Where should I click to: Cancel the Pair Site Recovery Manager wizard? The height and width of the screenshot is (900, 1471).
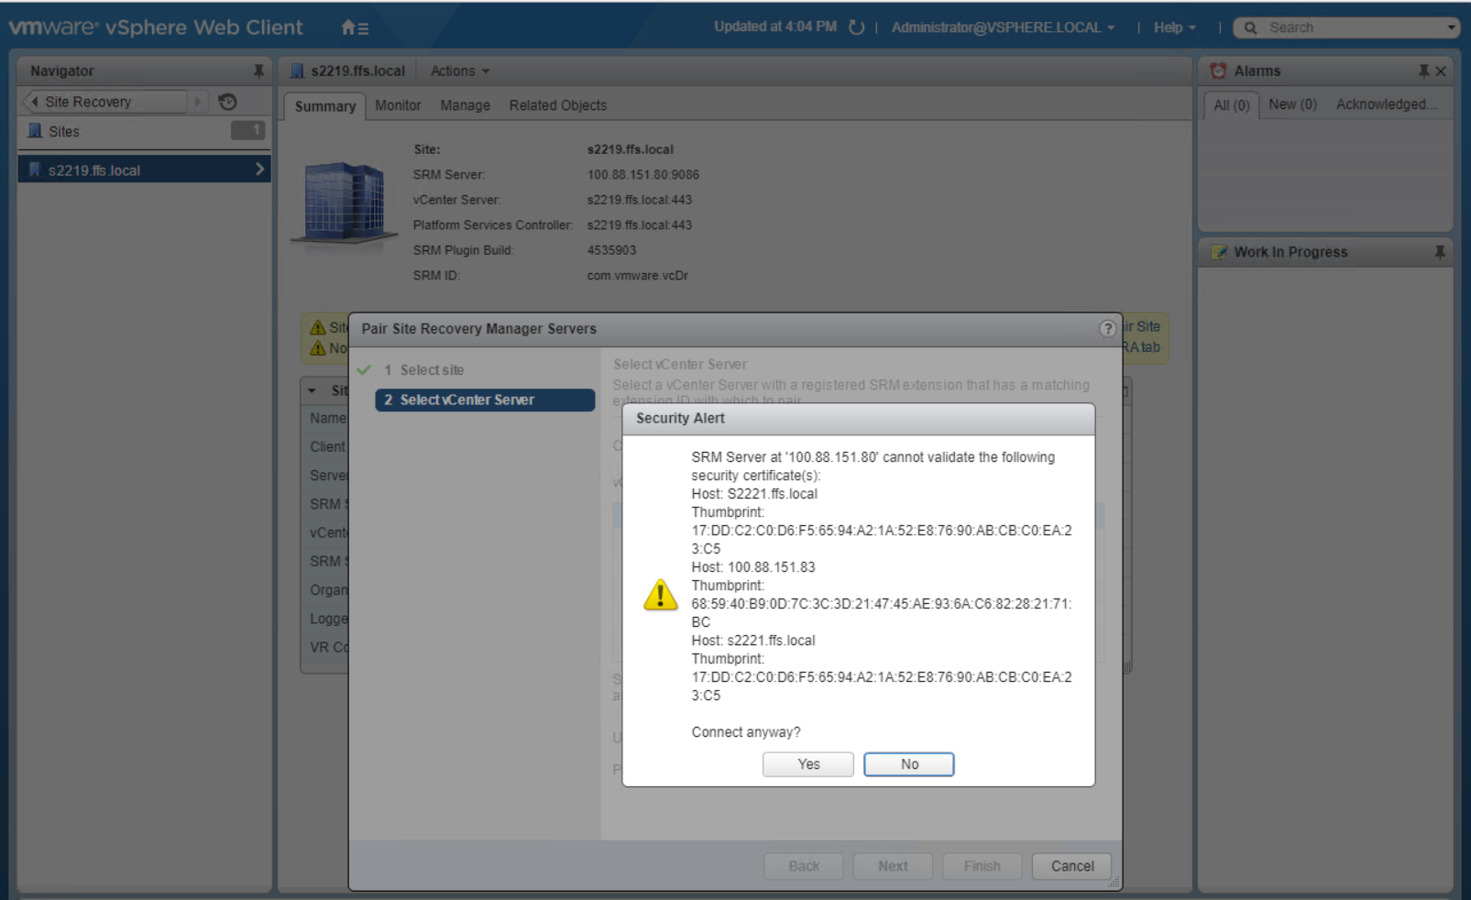[1070, 865]
